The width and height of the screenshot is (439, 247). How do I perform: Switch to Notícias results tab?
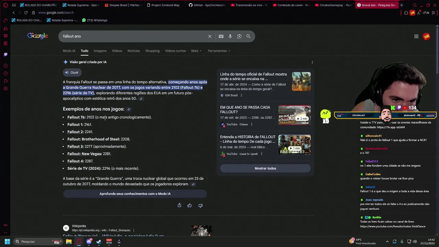(x=134, y=51)
